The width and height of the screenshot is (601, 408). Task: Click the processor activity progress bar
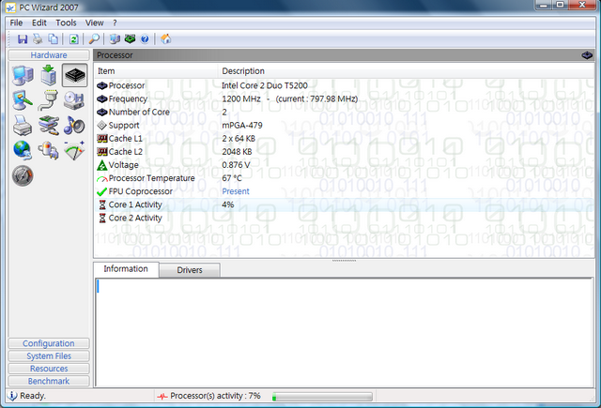click(322, 397)
